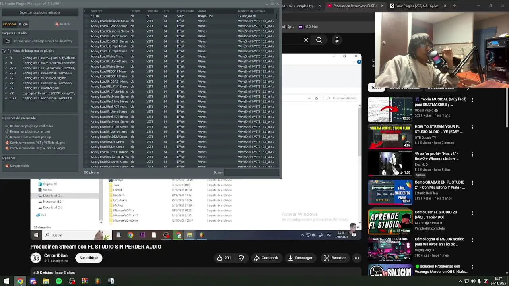Click the folder icon beside Rutas de búsqueda
This screenshot has height=286, width=509.
coord(9,51)
